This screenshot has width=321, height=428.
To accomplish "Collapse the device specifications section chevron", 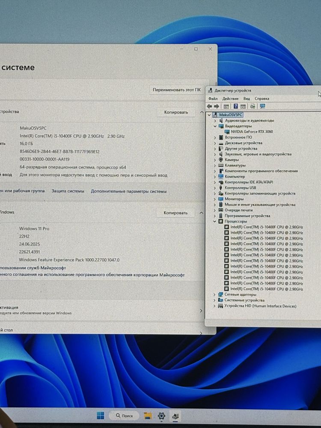I will (202, 112).
